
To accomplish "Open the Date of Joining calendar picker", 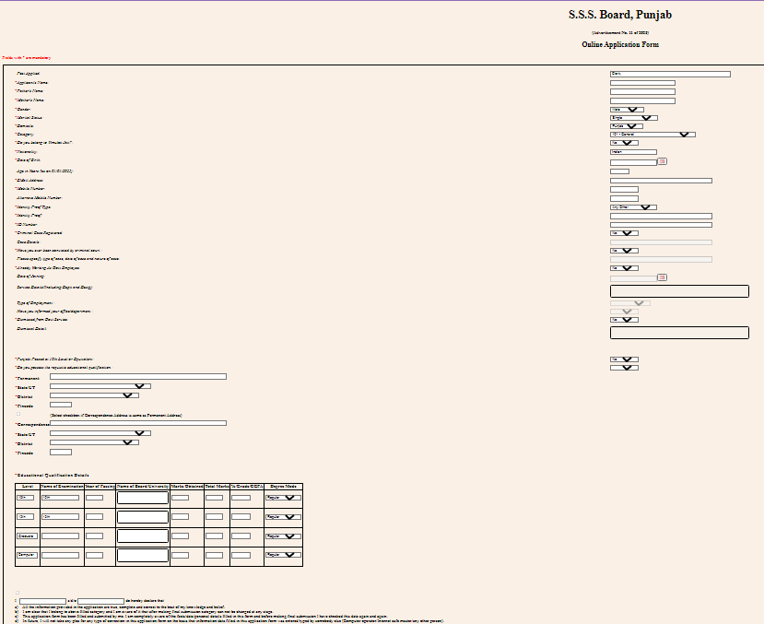I will pyautogui.click(x=662, y=277).
